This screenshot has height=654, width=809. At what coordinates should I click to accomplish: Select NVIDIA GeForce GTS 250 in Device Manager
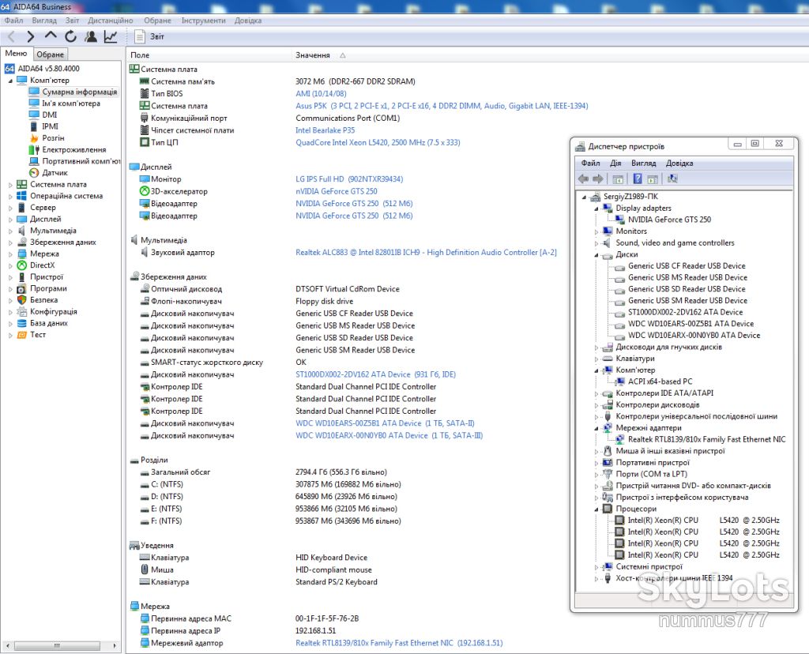tap(669, 220)
